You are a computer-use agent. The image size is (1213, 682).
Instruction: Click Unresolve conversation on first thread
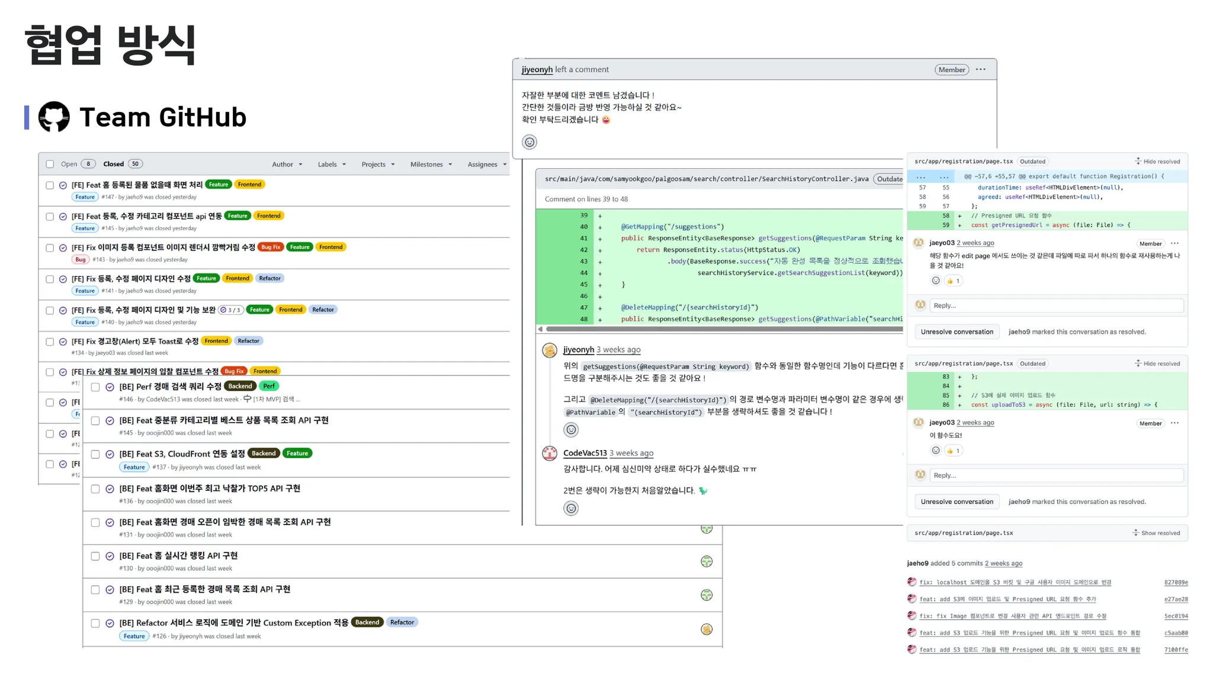pos(957,332)
